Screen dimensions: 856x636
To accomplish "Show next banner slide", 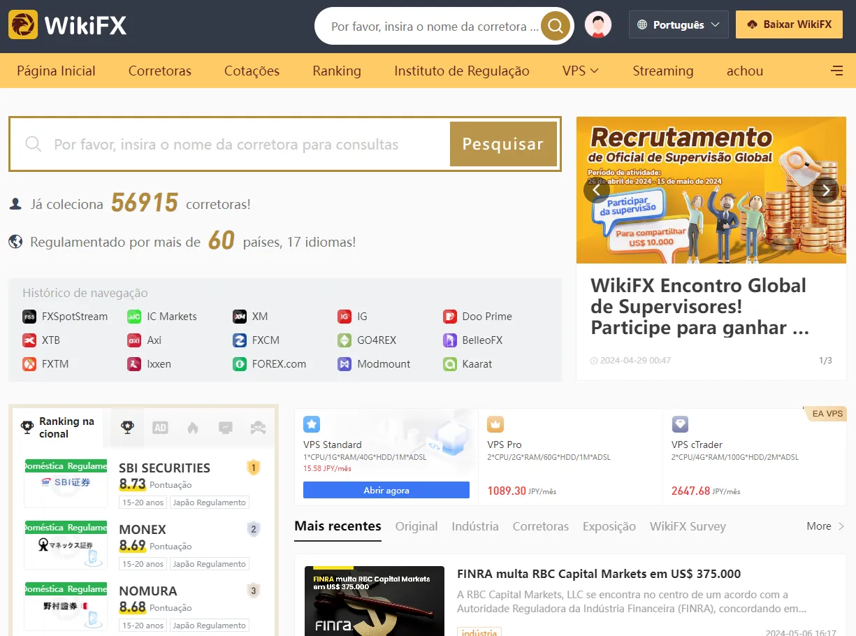I will (x=826, y=189).
